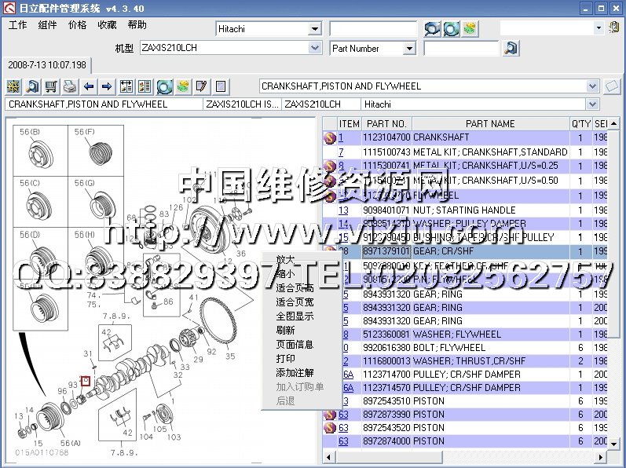626x468 pixels.
Task: Click the first toolbar icon on left
Action: [14, 86]
